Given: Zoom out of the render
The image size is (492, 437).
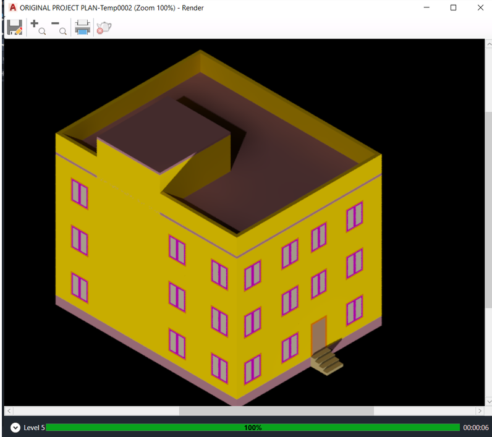Looking at the screenshot, I should [59, 27].
